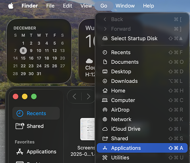The image size is (190, 163).
Task: Open the Apple menu logo
Action: (11, 6)
